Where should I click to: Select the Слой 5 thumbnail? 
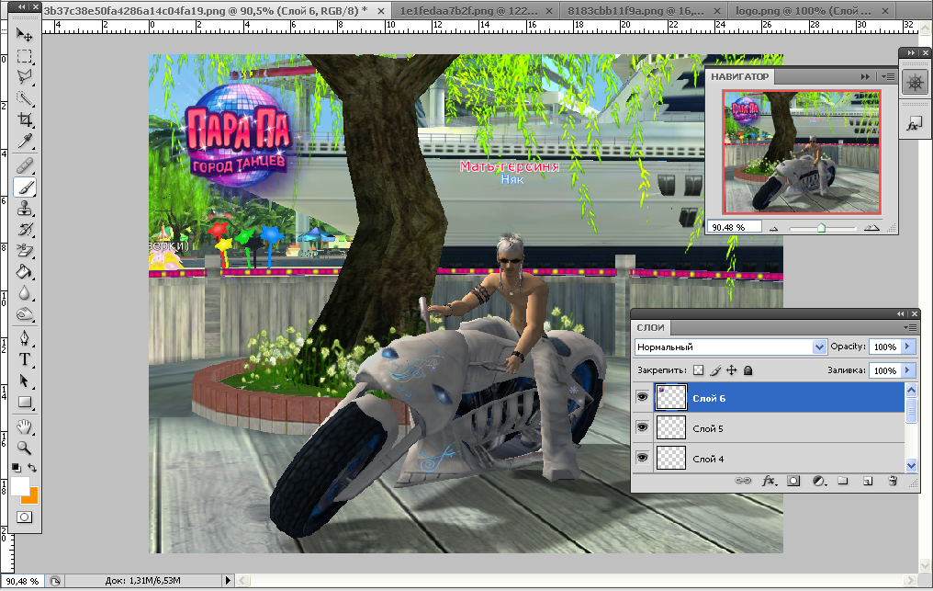(671, 427)
